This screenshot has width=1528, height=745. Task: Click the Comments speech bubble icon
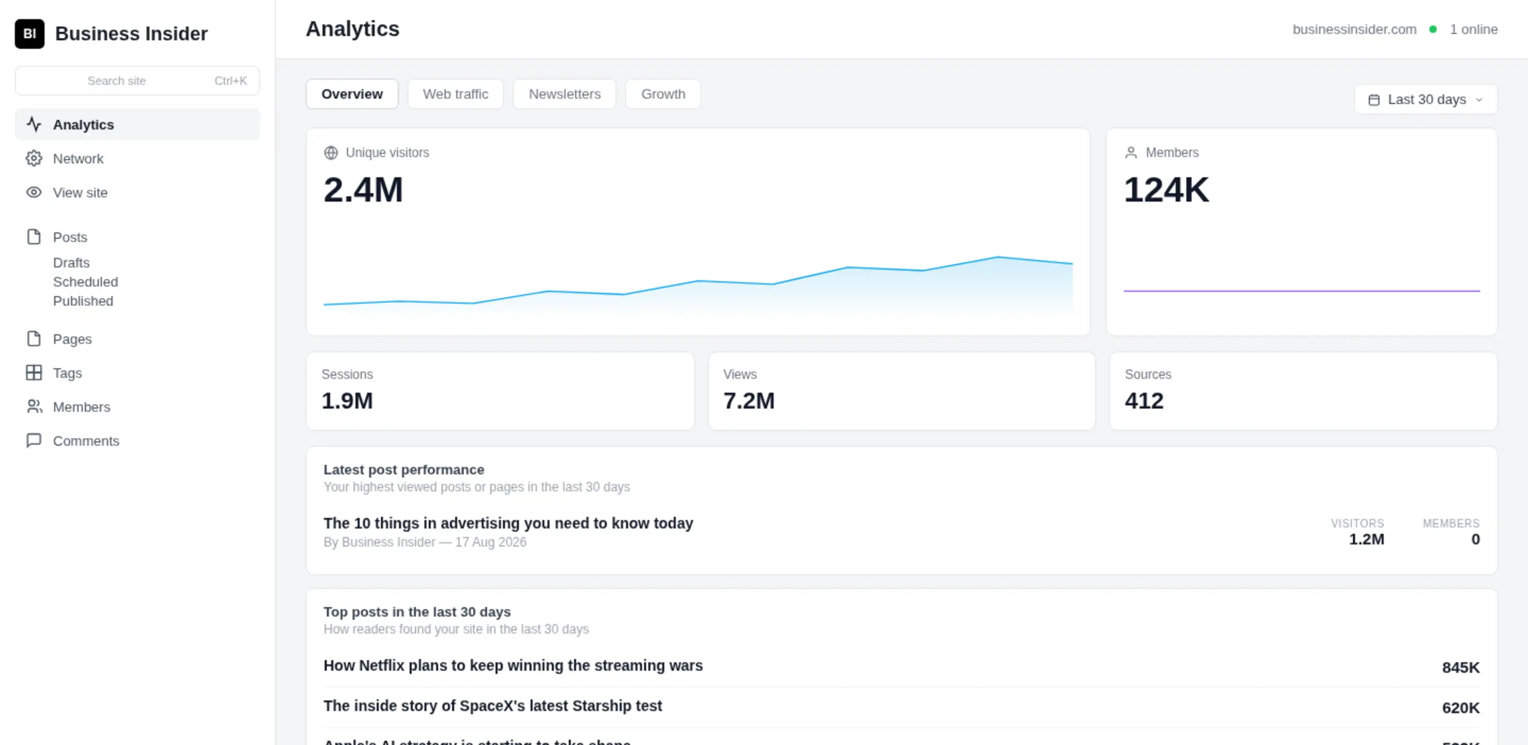[34, 440]
